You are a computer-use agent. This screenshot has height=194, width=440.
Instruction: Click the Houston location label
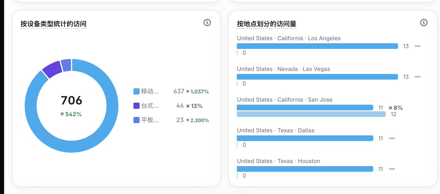pyautogui.click(x=279, y=161)
